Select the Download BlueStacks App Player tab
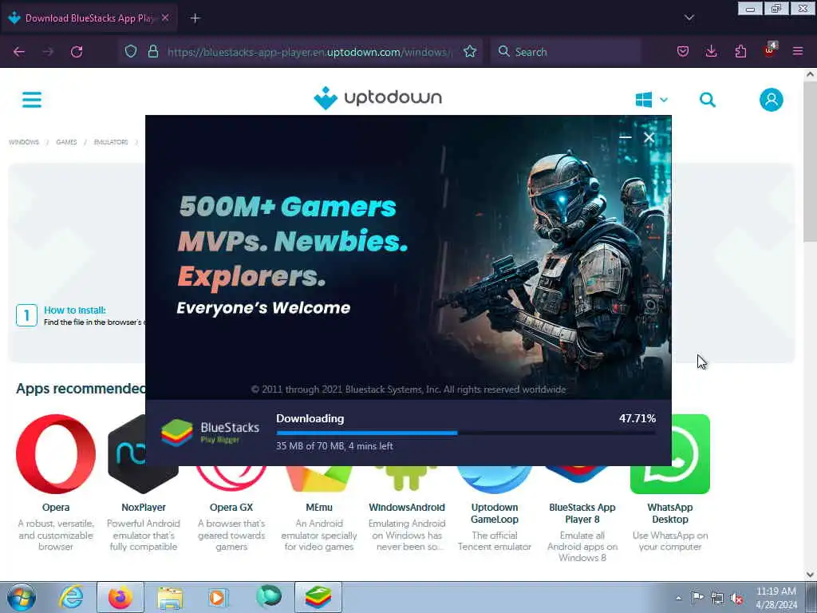 (89, 18)
